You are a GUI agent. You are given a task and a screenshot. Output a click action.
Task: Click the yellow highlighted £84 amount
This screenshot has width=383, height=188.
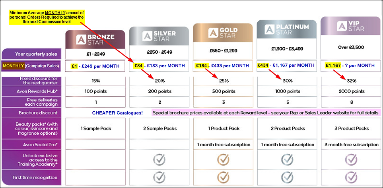coord(137,66)
